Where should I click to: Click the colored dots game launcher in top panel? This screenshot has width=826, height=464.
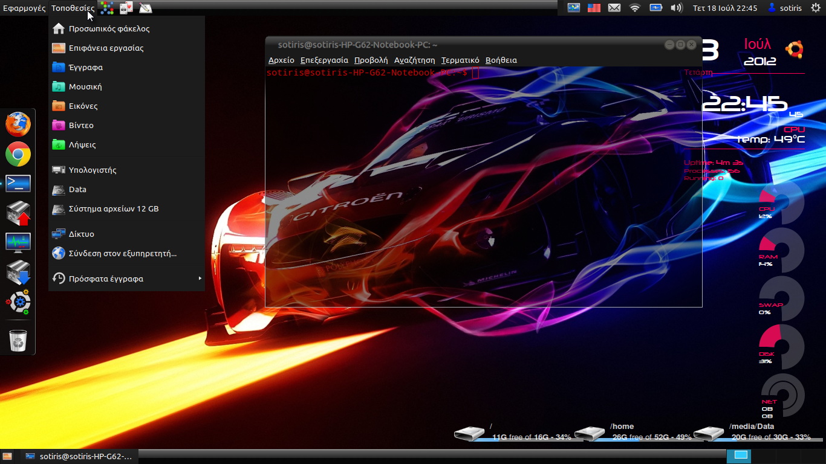click(x=106, y=8)
